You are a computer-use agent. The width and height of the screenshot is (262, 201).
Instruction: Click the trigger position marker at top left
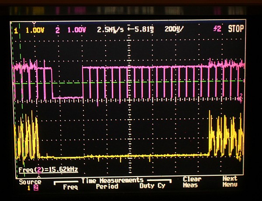click(34, 22)
